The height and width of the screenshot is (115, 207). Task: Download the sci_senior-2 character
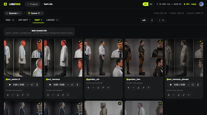coord(18,95)
